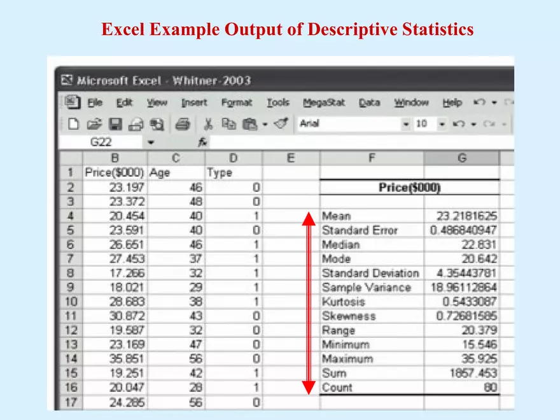Open the Name Box G22 dropdown arrow
Viewport: 560px width, 420px height.
pyautogui.click(x=151, y=143)
